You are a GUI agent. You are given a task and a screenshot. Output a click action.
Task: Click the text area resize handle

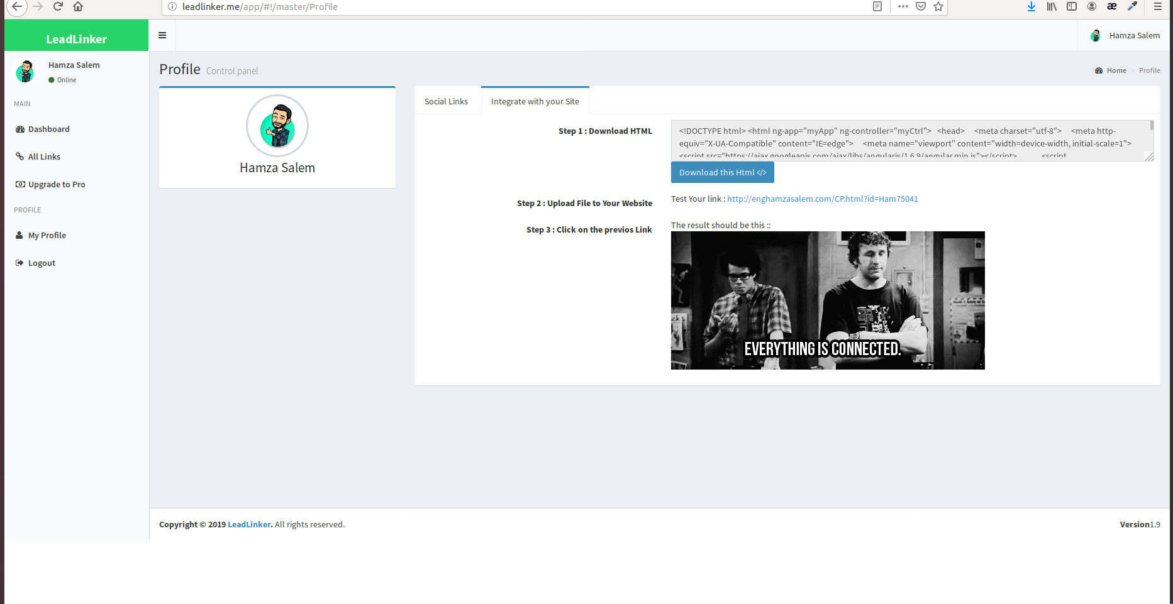(1150, 156)
